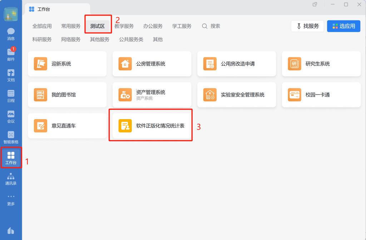Select the 测试区 tab

pos(97,26)
